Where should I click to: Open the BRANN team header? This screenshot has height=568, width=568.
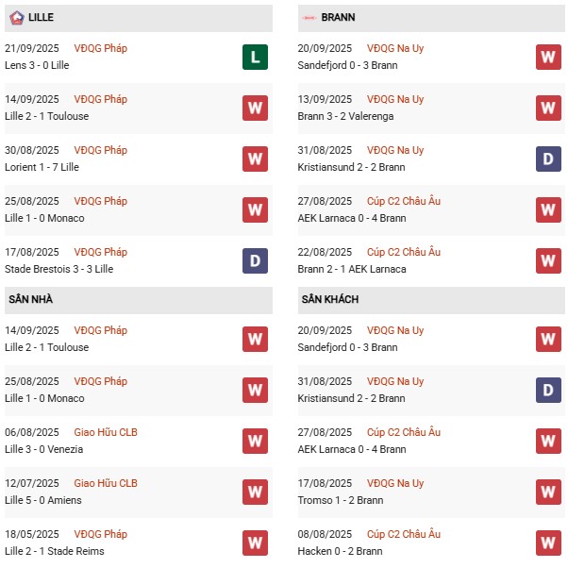[431, 18]
